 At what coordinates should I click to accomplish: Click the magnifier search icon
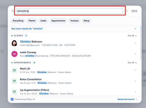point(13,11)
